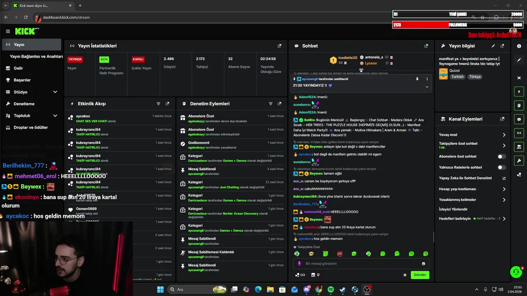Viewport: 527px width, 296px height.
Task: Click the Turkish tag chip
Action: pyautogui.click(x=457, y=77)
